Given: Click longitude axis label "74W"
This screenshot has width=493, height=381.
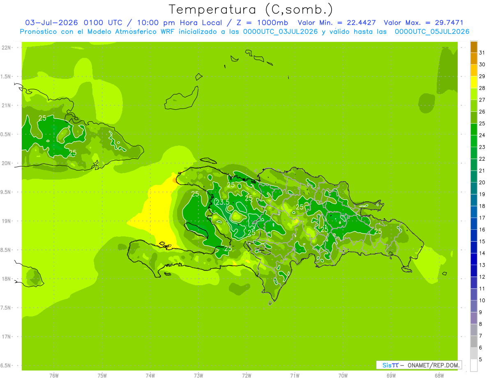Looking at the screenshot, I should 150,376.
